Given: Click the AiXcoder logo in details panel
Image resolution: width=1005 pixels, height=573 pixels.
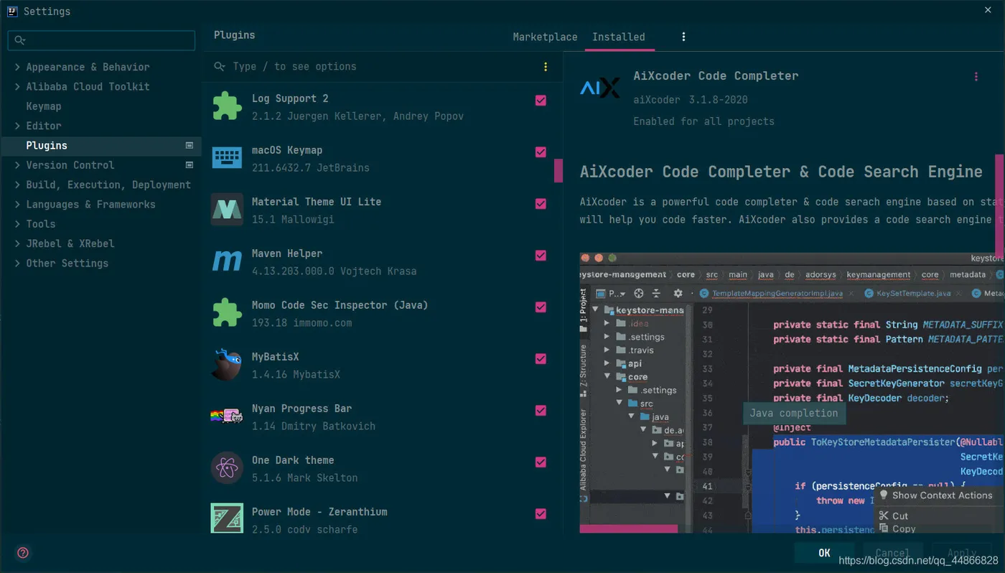Looking at the screenshot, I should [599, 88].
